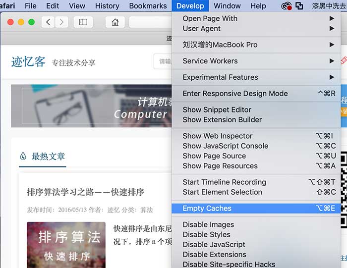Click the Safari forward arrow button

pyautogui.click(x=61, y=22)
